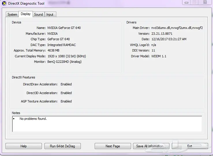Select the Display tab
The width and height of the screenshot is (213, 156).
(x=25, y=14)
